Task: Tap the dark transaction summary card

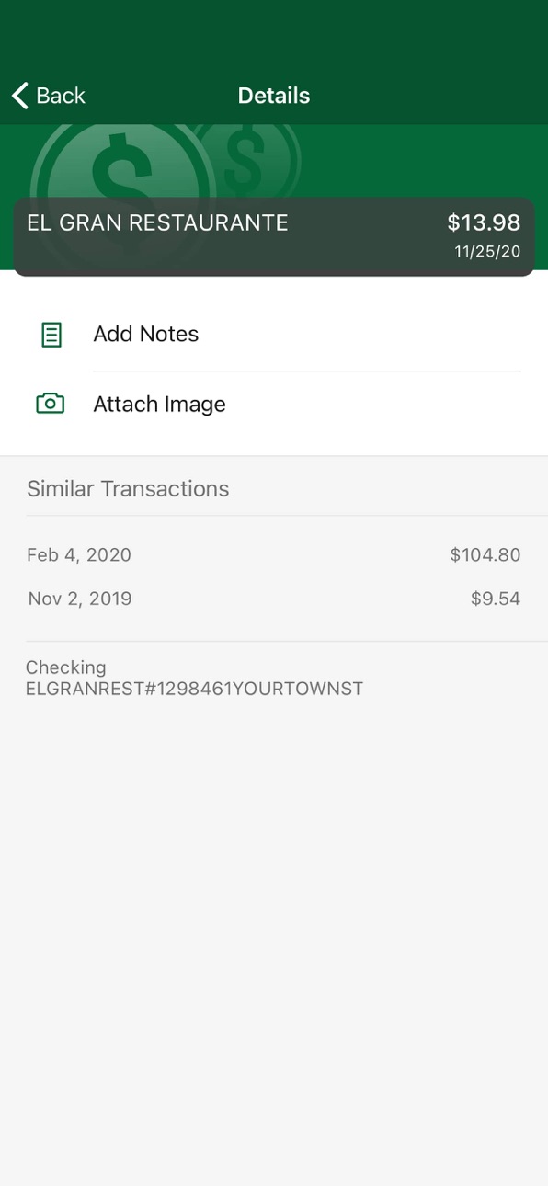Action: pyautogui.click(x=274, y=236)
